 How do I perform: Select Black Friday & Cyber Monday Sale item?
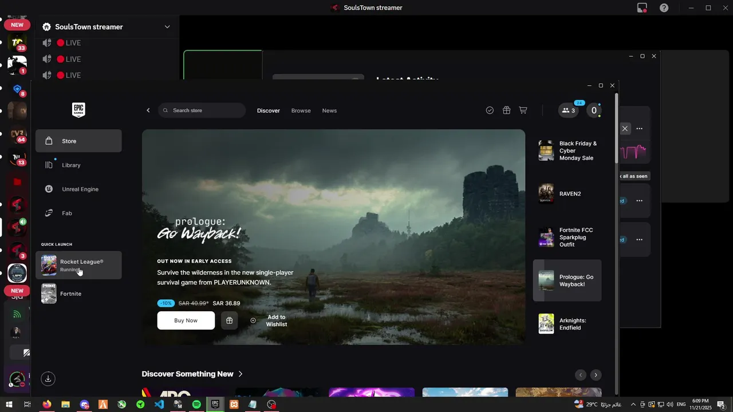coord(568,150)
